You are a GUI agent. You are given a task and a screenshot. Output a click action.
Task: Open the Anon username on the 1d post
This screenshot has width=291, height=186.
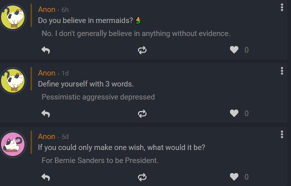[x=46, y=73]
